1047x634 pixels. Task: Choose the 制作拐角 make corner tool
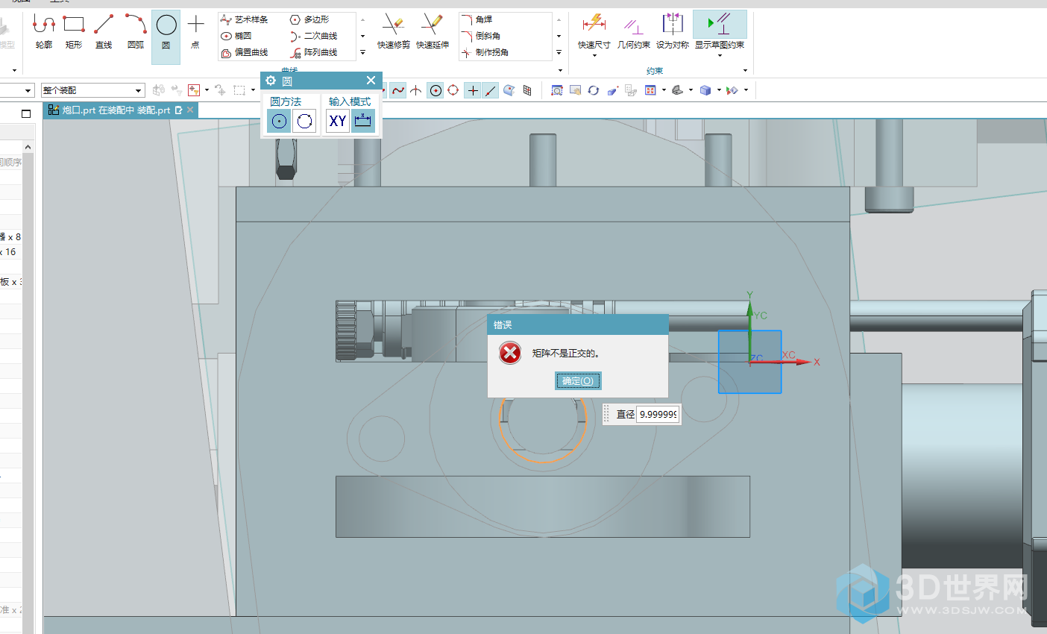tap(485, 52)
